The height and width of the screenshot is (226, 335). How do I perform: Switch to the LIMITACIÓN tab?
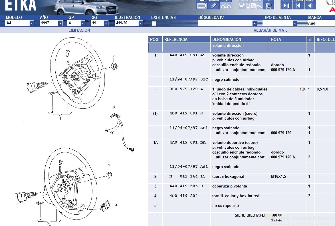click(x=79, y=30)
